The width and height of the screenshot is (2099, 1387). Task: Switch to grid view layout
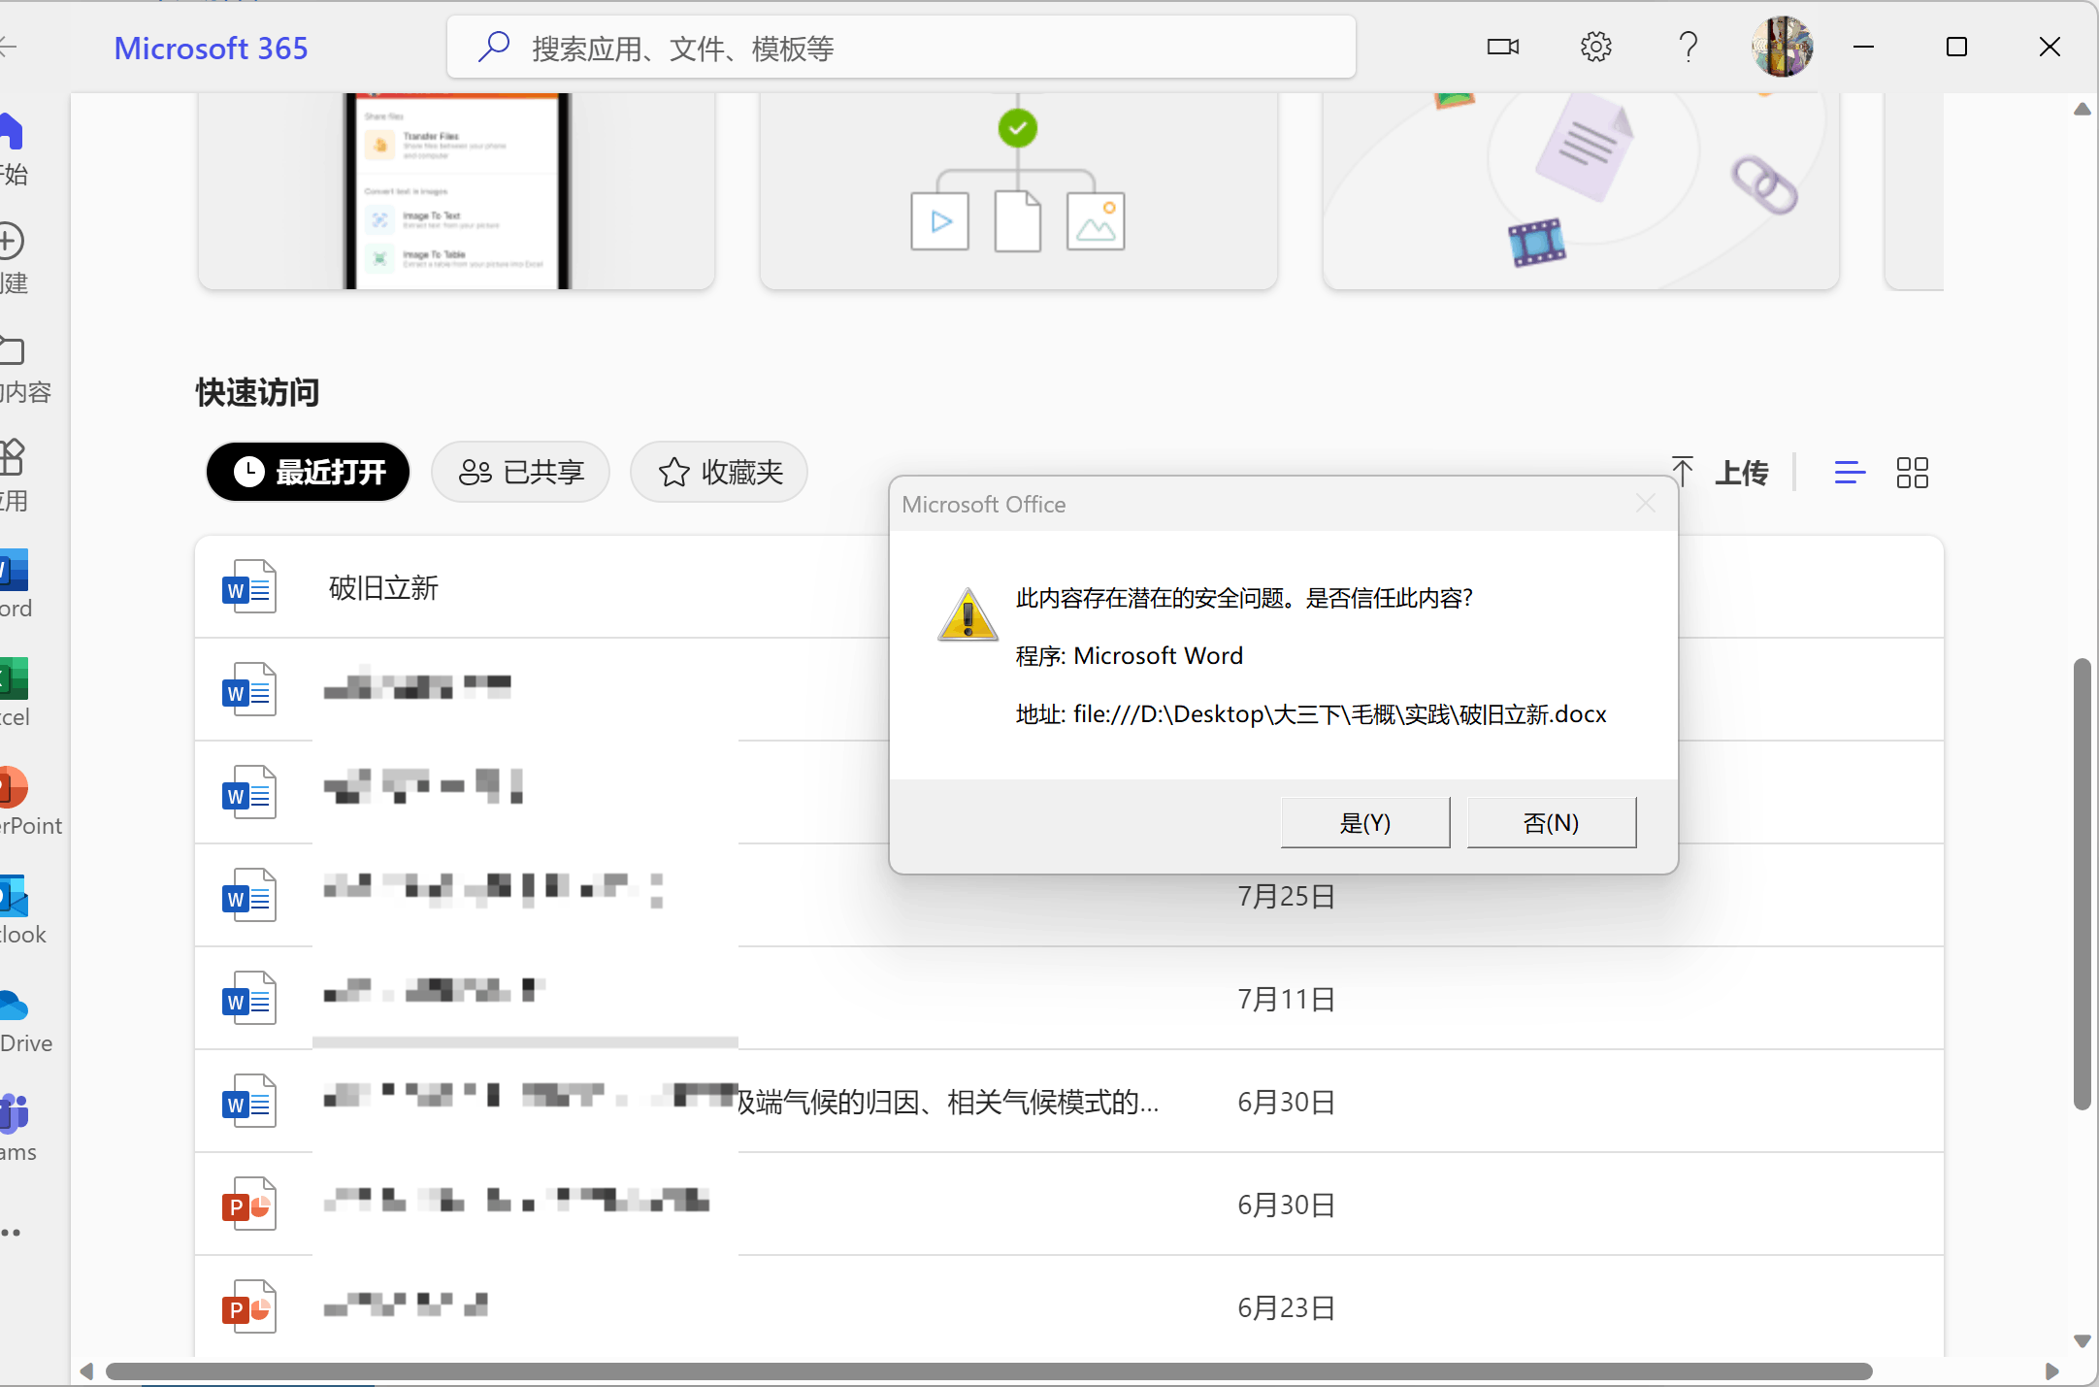point(1912,473)
